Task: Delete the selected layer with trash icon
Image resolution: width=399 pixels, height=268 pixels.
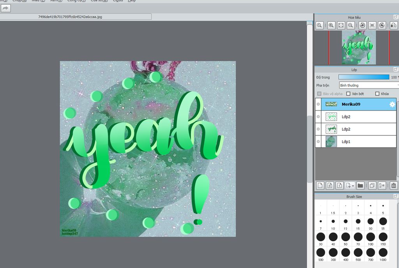Action: click(x=394, y=186)
